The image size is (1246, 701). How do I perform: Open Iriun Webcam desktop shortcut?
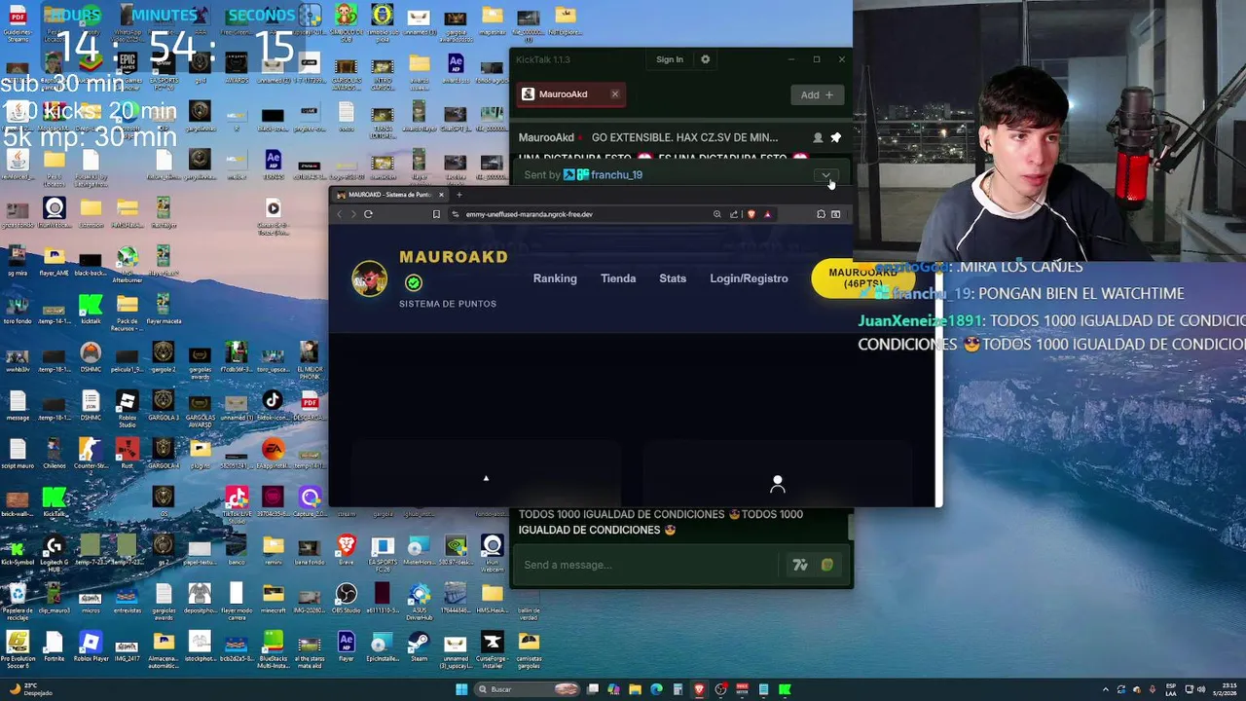[493, 550]
